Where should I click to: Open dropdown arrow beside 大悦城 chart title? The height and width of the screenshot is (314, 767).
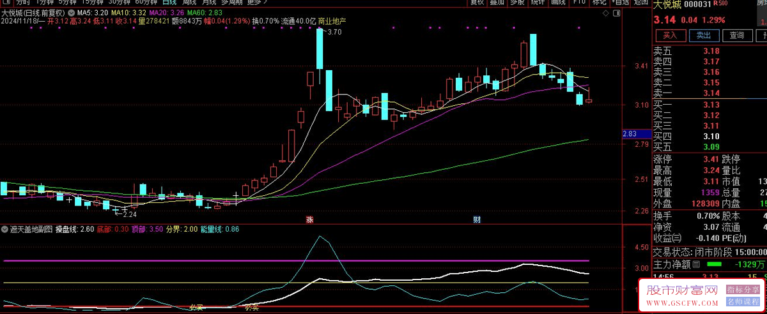coord(70,13)
